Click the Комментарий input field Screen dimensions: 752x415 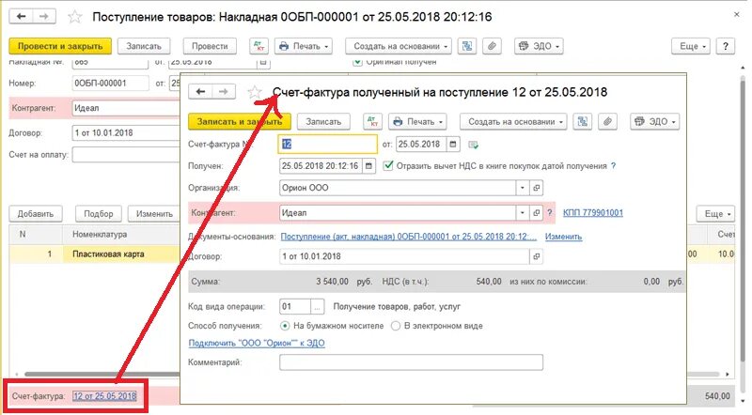pos(411,362)
